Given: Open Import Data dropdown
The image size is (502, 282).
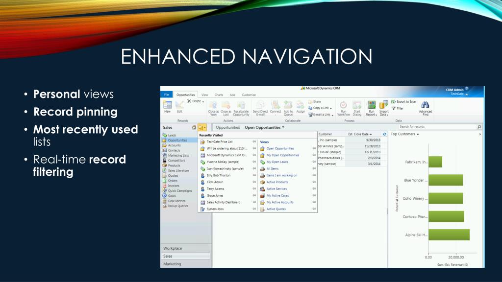Looking at the screenshot, I should click(387, 115).
